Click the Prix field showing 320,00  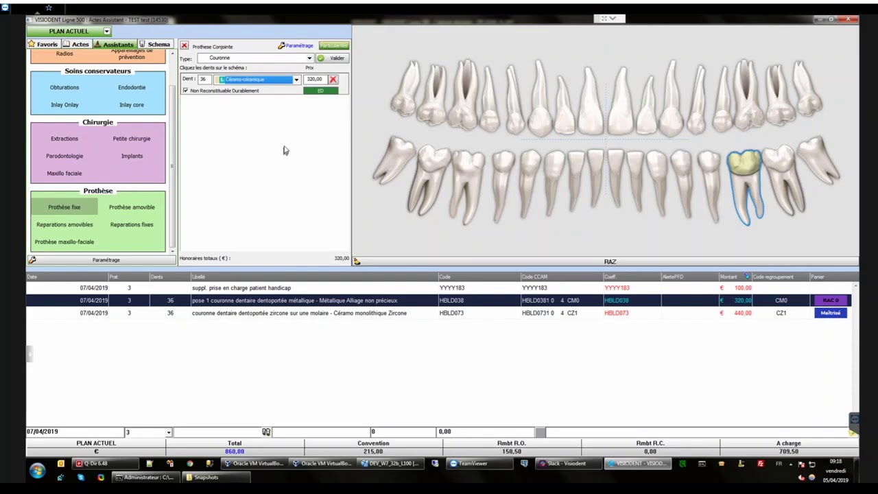click(314, 80)
